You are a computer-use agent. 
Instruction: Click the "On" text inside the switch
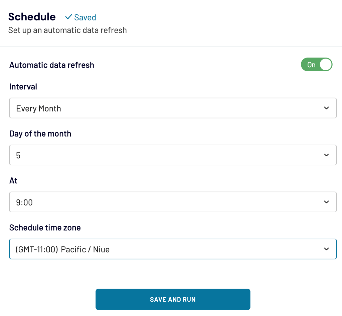coord(311,65)
